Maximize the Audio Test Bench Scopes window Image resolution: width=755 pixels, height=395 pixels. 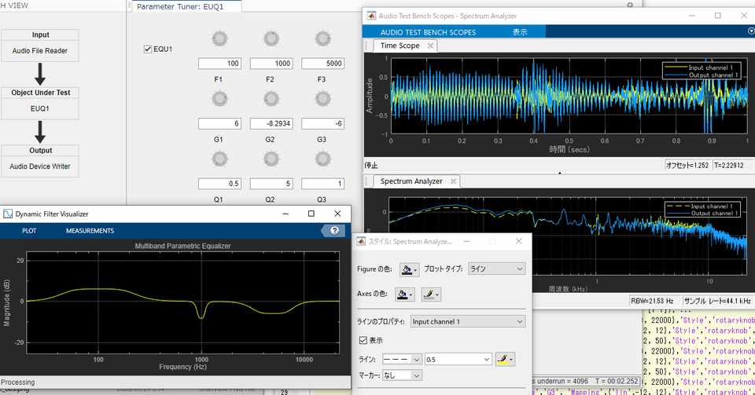pyautogui.click(x=717, y=16)
